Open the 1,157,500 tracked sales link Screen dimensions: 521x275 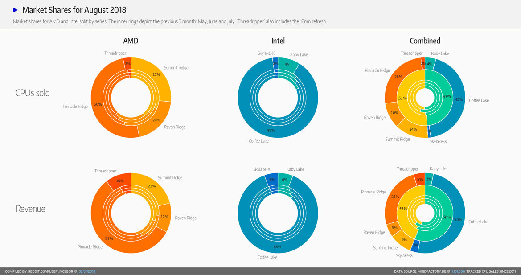(x=458, y=272)
